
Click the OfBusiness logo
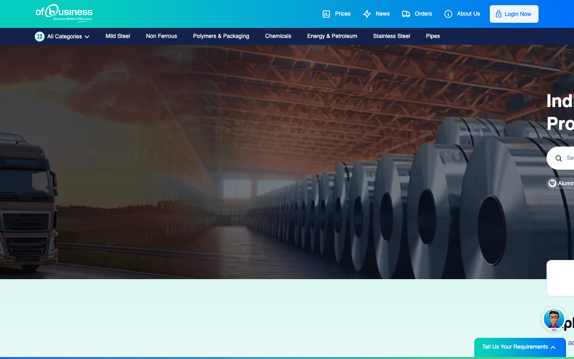(x=64, y=13)
